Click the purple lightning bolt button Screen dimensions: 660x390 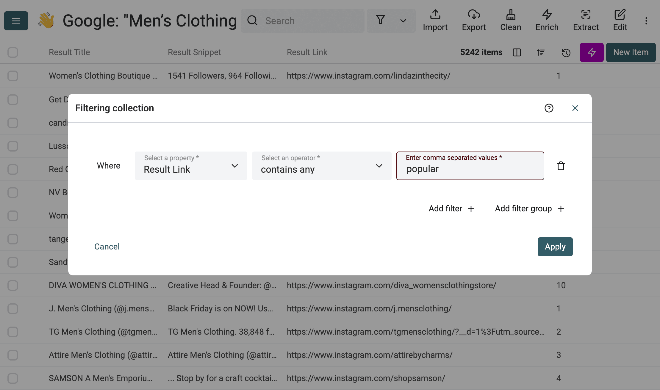pos(592,52)
